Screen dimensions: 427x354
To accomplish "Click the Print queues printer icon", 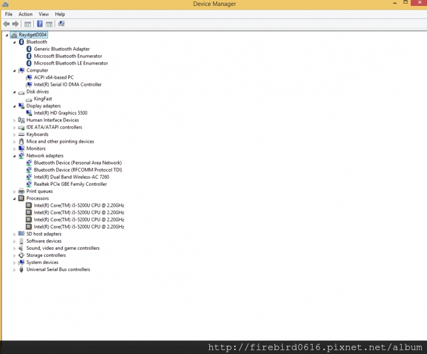I will (x=21, y=191).
